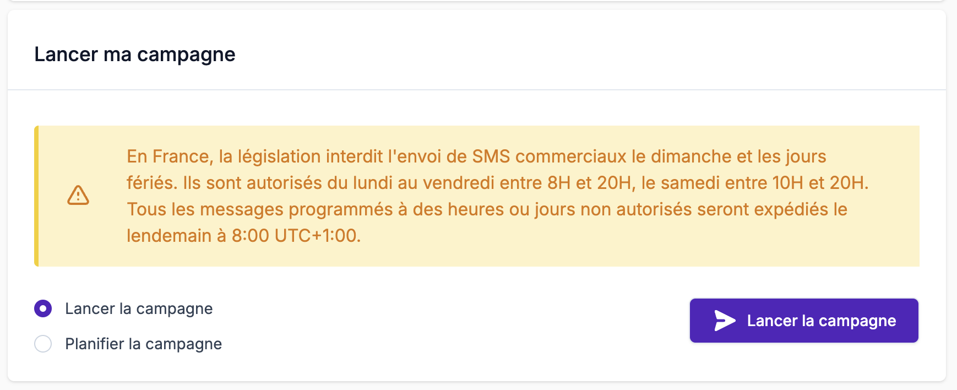Image resolution: width=957 pixels, height=390 pixels.
Task: Click "SMS commerciaux" in the warning text
Action: (x=549, y=156)
